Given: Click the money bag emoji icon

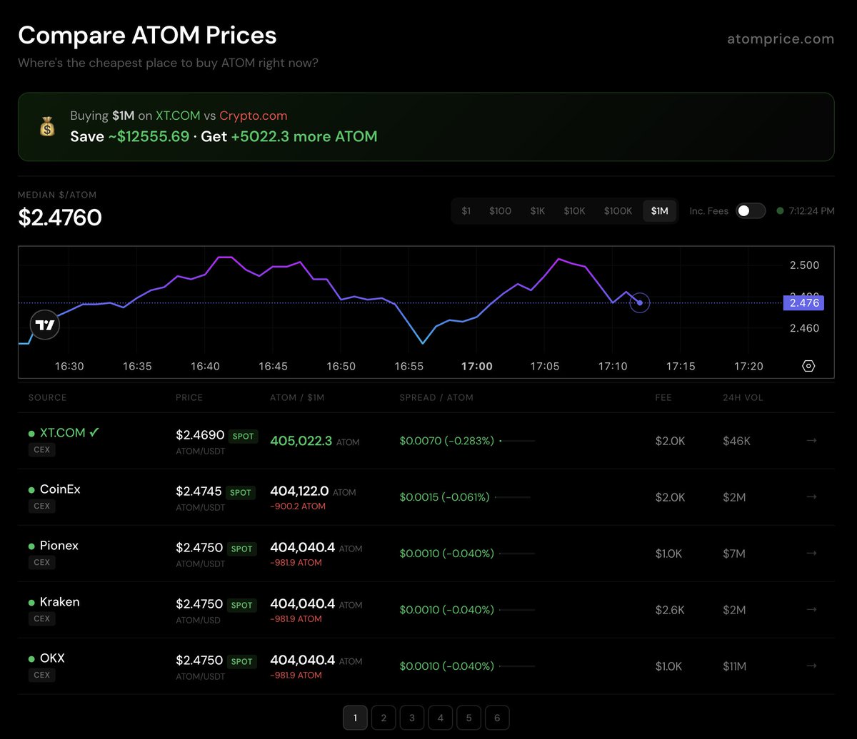Looking at the screenshot, I should [47, 127].
